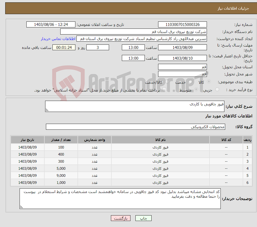
Task: Open the اطلاعات تماس خریدار link
Action: 58,39
